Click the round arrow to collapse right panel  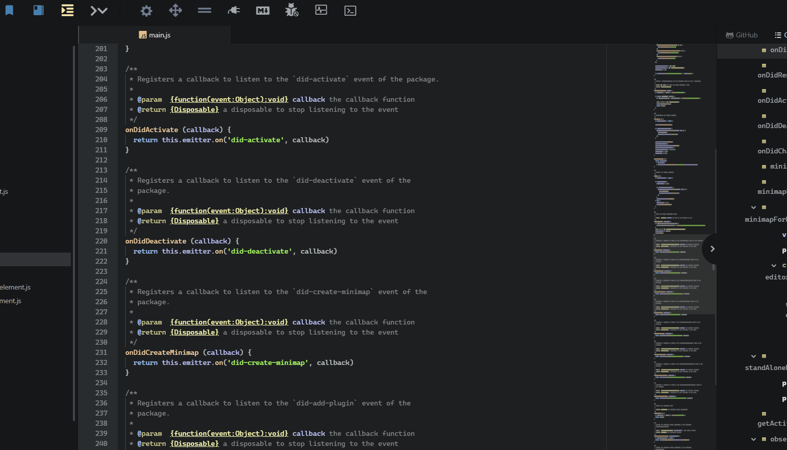(x=712, y=249)
